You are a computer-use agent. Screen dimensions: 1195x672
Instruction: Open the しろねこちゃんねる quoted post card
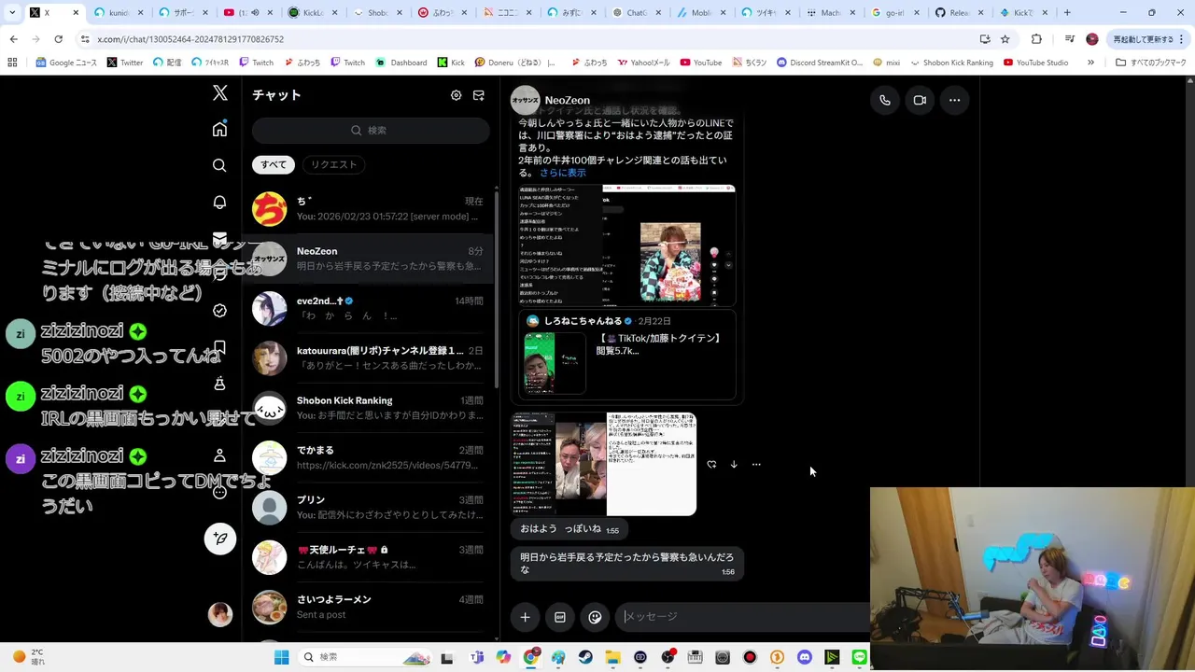pos(628,355)
